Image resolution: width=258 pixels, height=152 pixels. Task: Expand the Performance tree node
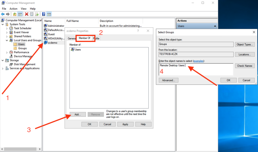[7, 53]
